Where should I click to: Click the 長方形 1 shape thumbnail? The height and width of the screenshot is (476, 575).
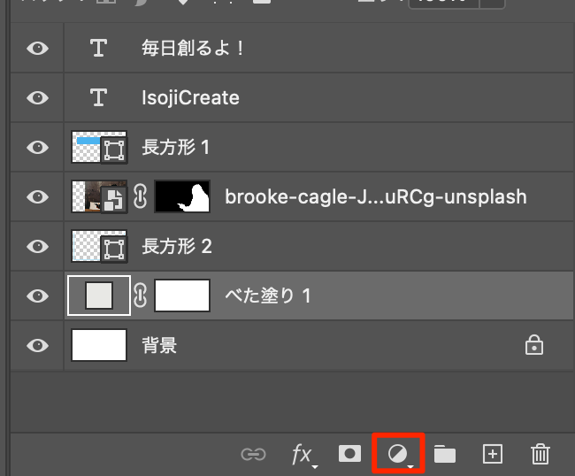pos(98,147)
